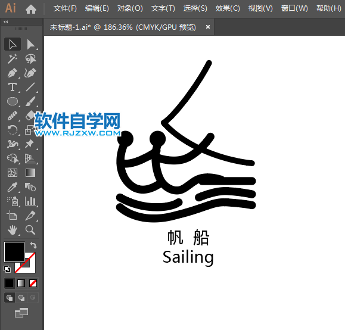345x330 pixels.
Task: Open the 视图(V) menu
Action: tap(260, 8)
